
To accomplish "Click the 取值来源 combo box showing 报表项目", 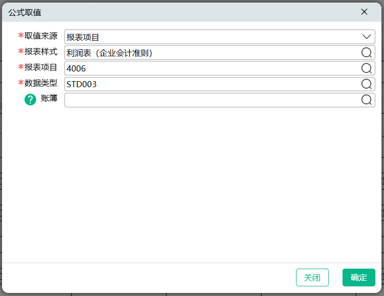I will [212, 37].
